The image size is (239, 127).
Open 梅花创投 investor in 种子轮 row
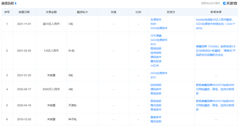[x=156, y=121]
